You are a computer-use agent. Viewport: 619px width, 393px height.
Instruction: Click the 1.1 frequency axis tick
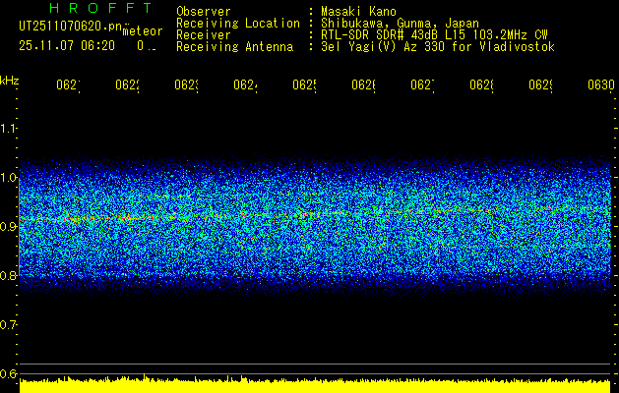pos(9,129)
